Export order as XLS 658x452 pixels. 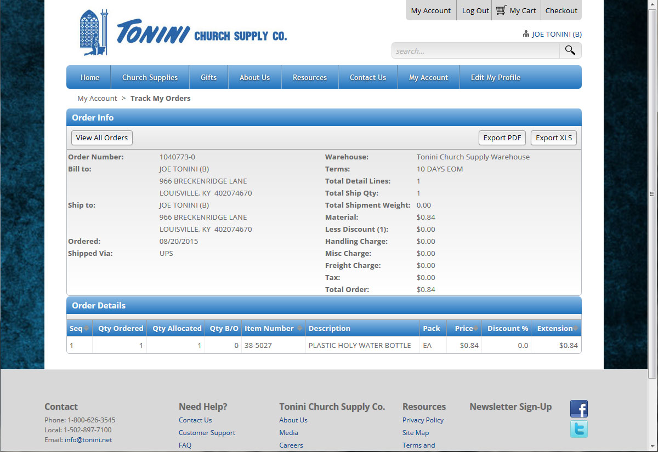(x=554, y=138)
